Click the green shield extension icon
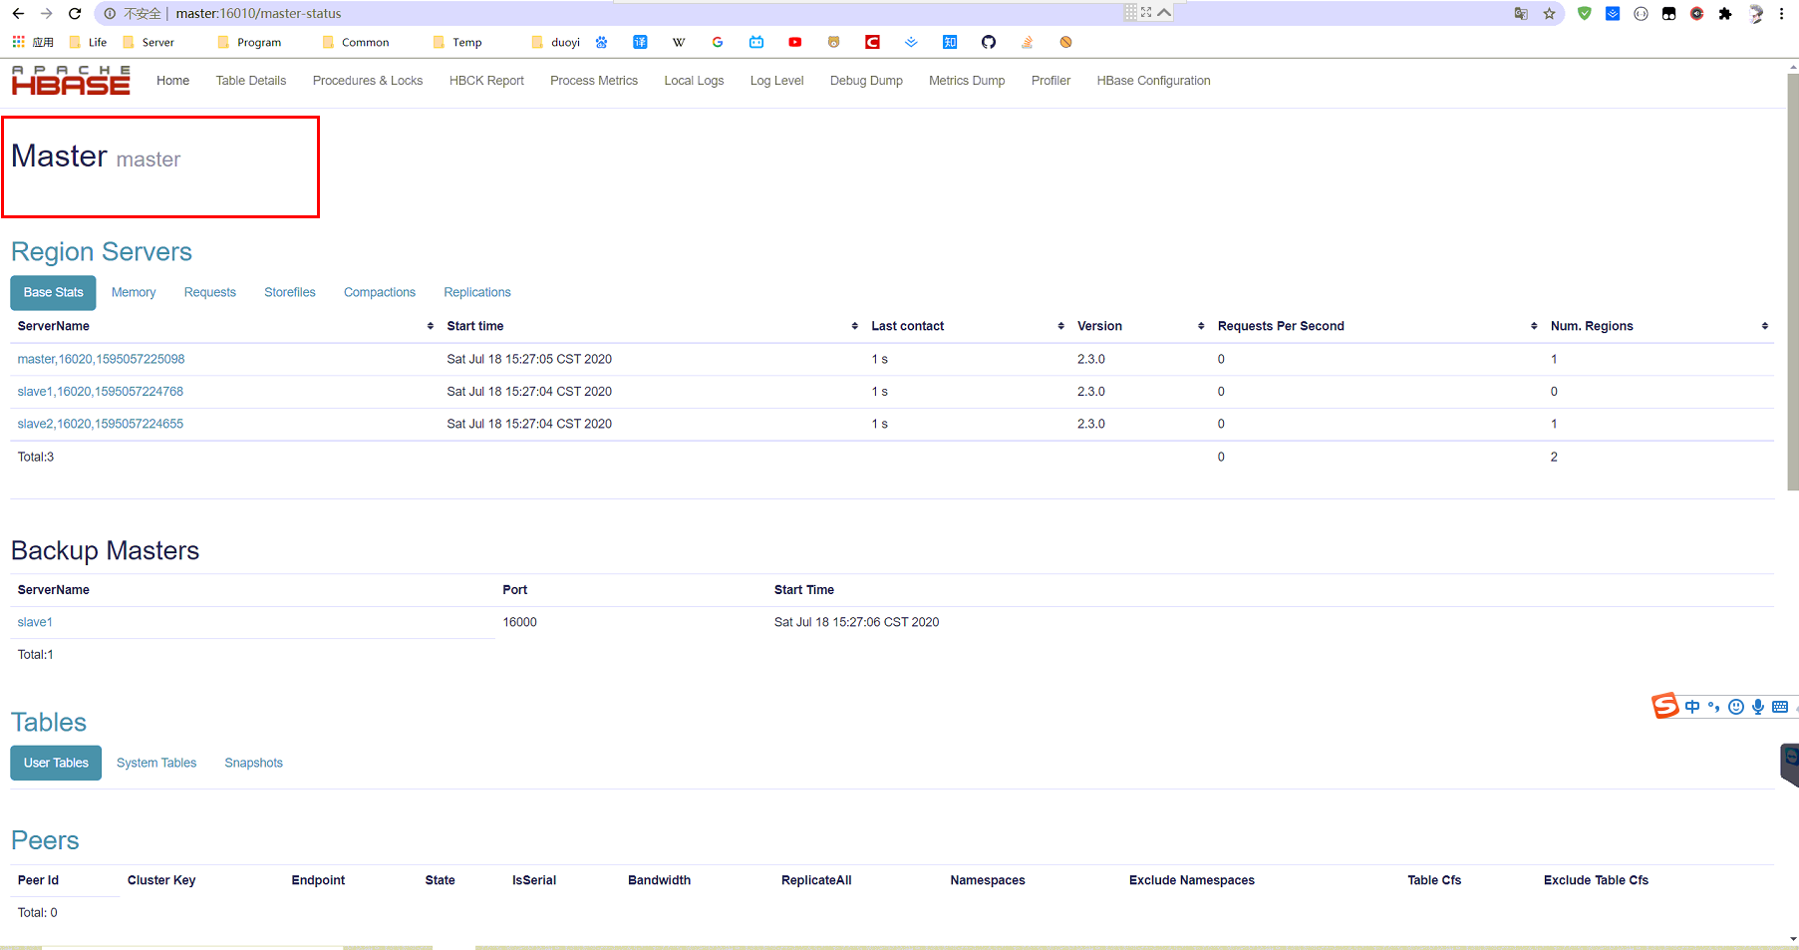Image resolution: width=1799 pixels, height=950 pixels. [1585, 14]
